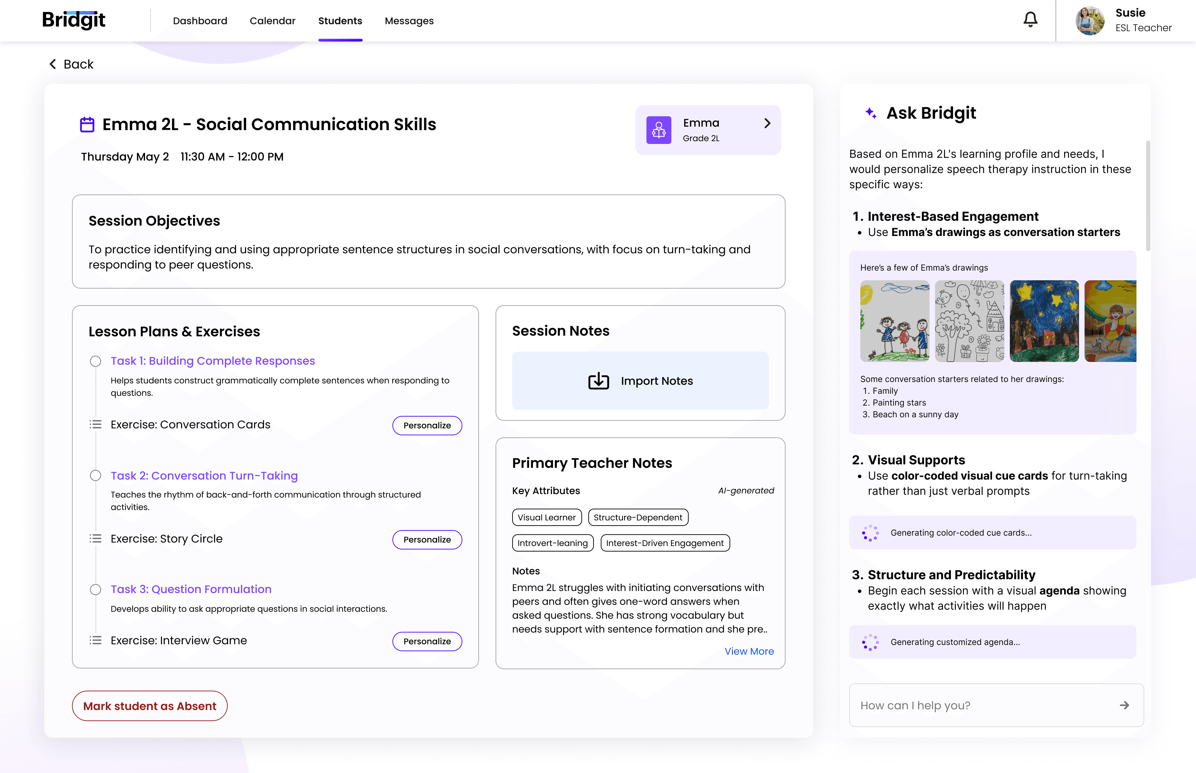The image size is (1196, 773).
Task: Select the Students tab
Action: pyautogui.click(x=340, y=21)
